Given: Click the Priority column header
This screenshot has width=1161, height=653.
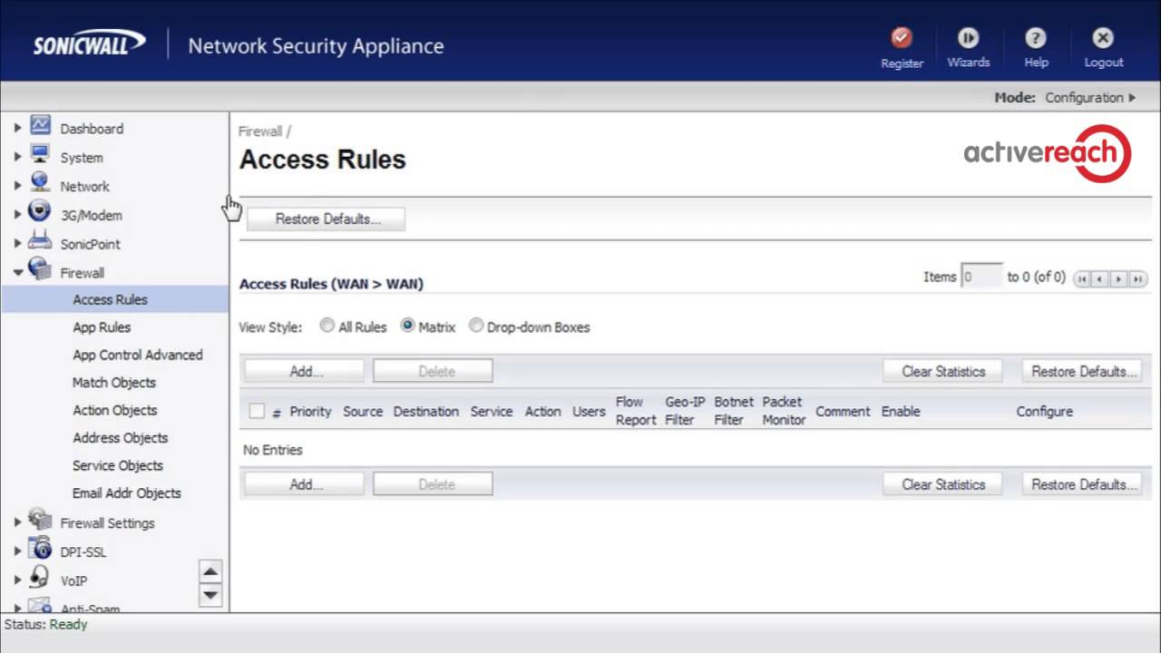Looking at the screenshot, I should coord(310,411).
